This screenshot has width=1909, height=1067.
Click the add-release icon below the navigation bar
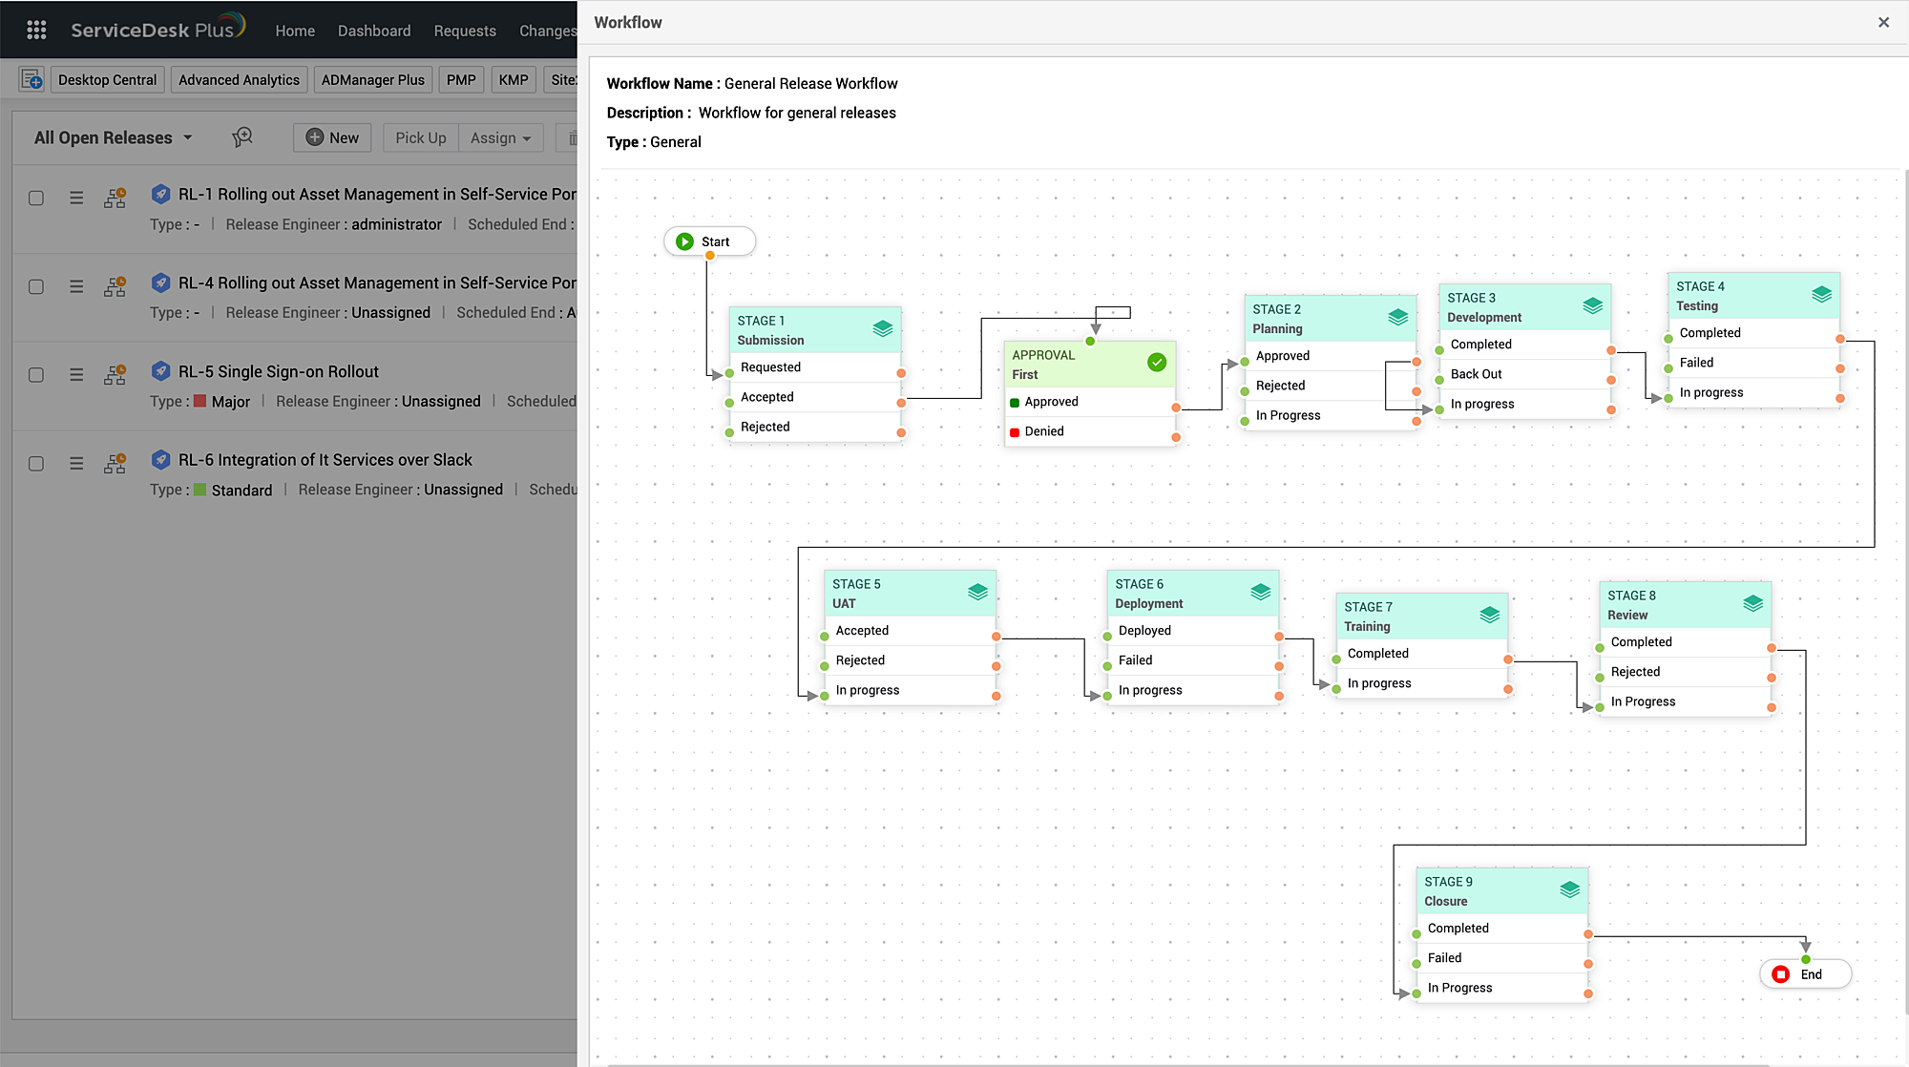31,79
